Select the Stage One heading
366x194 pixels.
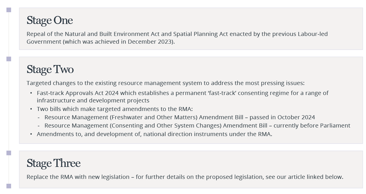point(50,21)
